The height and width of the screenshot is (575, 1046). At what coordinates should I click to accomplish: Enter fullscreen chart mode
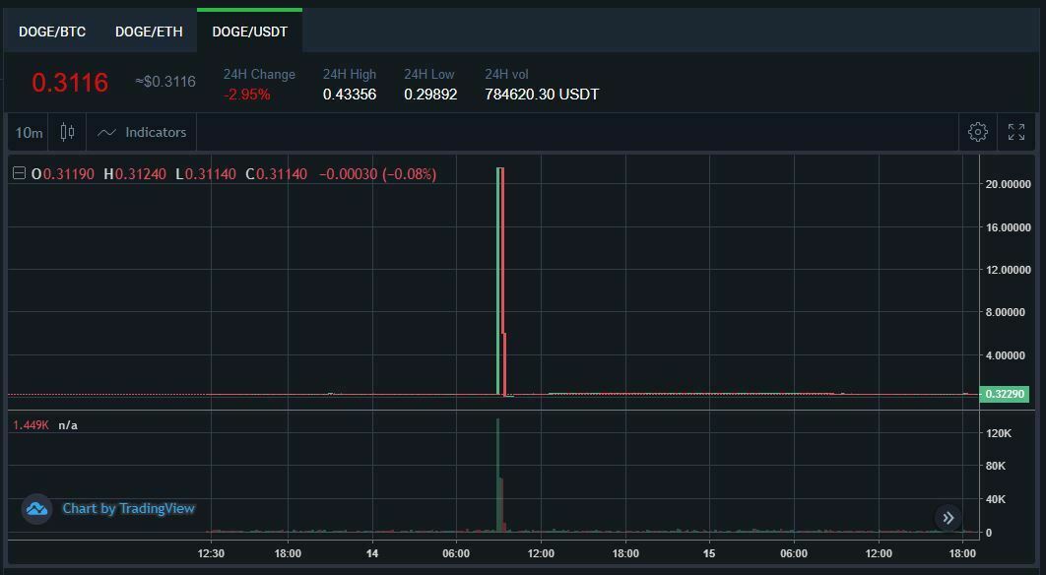[1016, 132]
